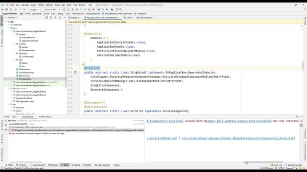Click the Back navigation arrow icon
The width and height of the screenshot is (307, 172).
click(x=16, y=10)
